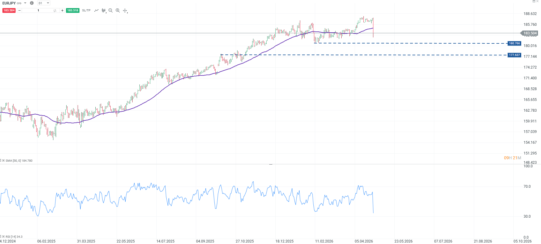Click the trade volume input field
The image size is (541, 244).
[x=38, y=10]
